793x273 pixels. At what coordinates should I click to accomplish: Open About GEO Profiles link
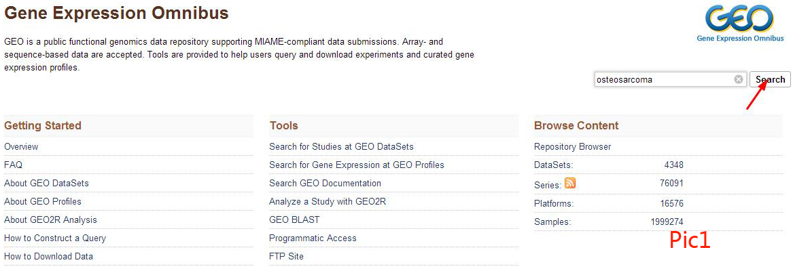(43, 201)
